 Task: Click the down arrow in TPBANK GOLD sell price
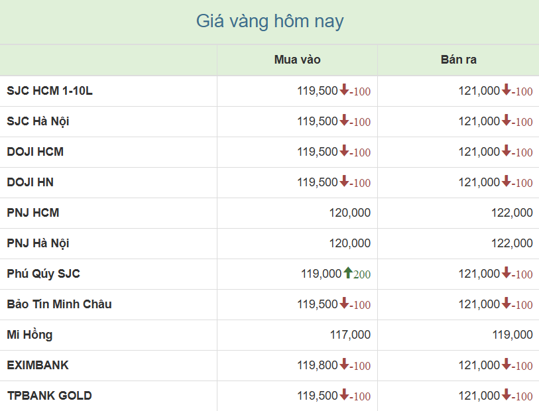click(506, 395)
